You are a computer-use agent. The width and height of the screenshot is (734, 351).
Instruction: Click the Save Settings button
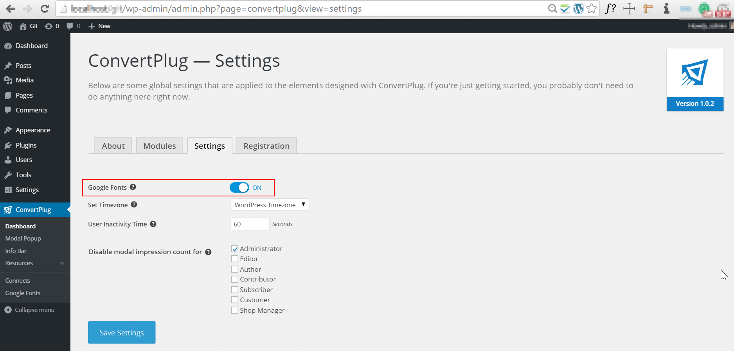click(x=122, y=333)
